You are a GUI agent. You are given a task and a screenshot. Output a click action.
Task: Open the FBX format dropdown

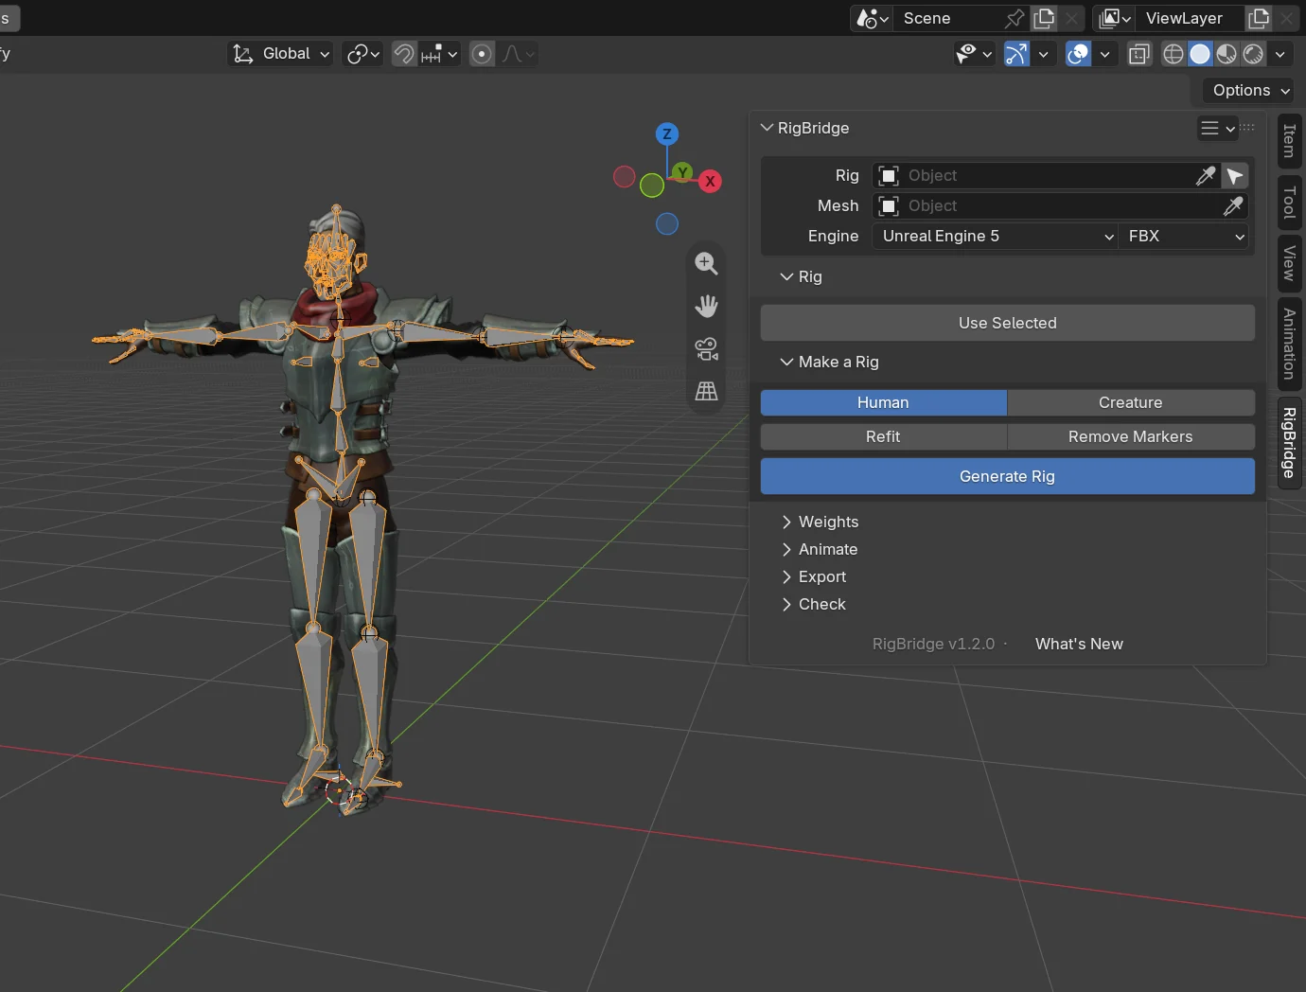click(1185, 237)
